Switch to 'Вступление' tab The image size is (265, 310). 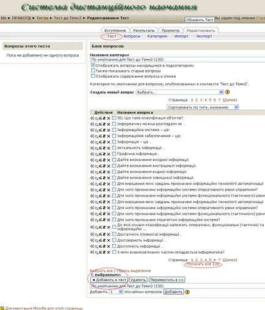pyautogui.click(x=115, y=31)
